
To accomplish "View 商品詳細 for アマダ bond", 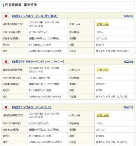I will tap(128, 107).
